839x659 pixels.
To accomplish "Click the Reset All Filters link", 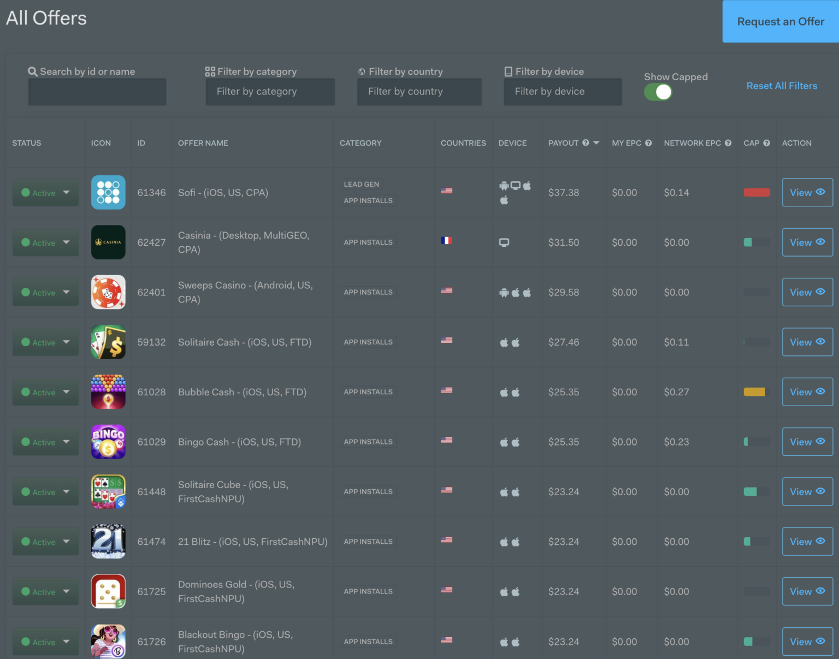I will click(782, 86).
